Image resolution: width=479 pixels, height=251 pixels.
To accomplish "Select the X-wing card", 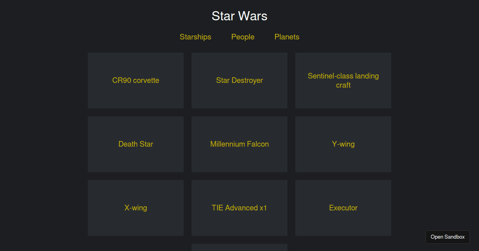I will coord(136,208).
